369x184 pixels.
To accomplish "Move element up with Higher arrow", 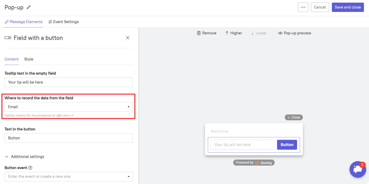I will pyautogui.click(x=227, y=33).
